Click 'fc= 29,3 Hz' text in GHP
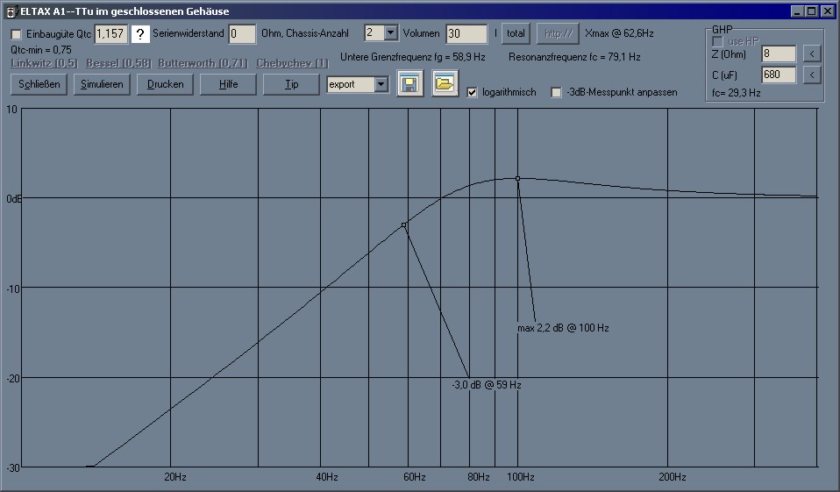Image resolution: width=840 pixels, height=492 pixels. tap(736, 93)
